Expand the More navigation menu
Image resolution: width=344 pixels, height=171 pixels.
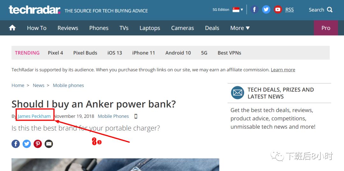[x=240, y=28]
